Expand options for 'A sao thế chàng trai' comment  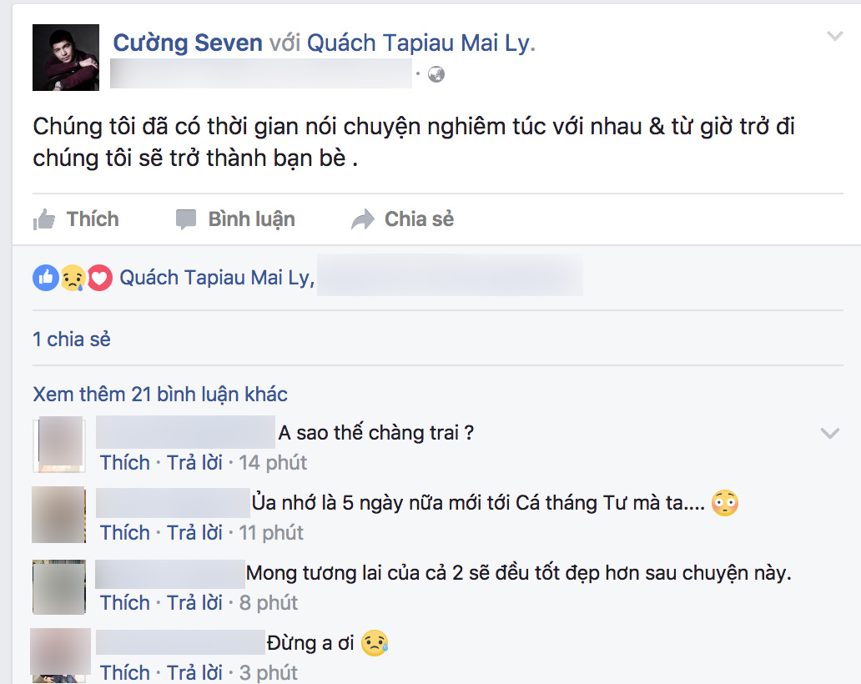(829, 433)
